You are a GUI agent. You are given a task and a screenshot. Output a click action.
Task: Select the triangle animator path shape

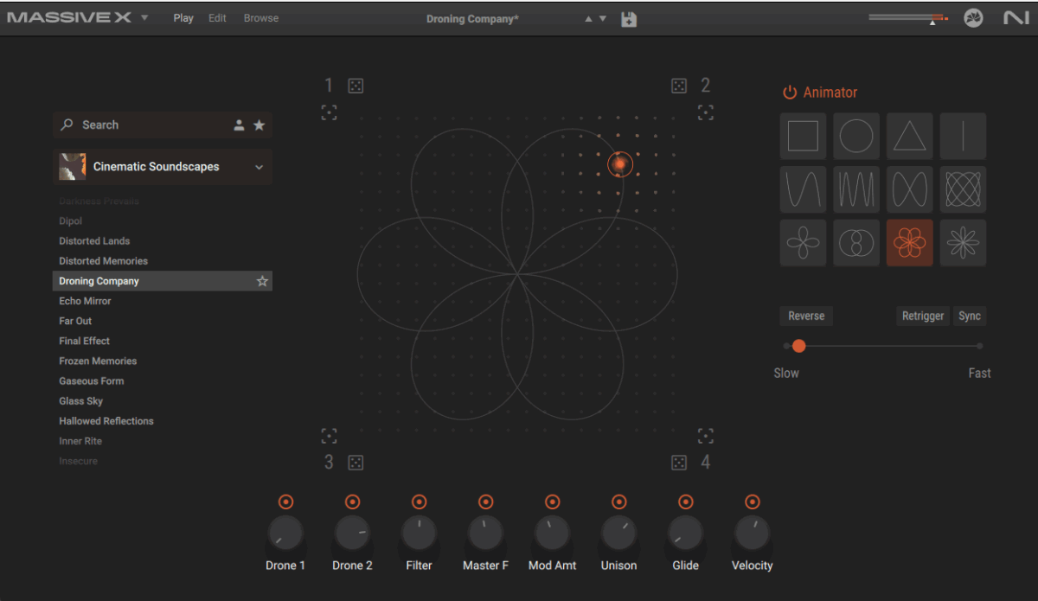910,136
